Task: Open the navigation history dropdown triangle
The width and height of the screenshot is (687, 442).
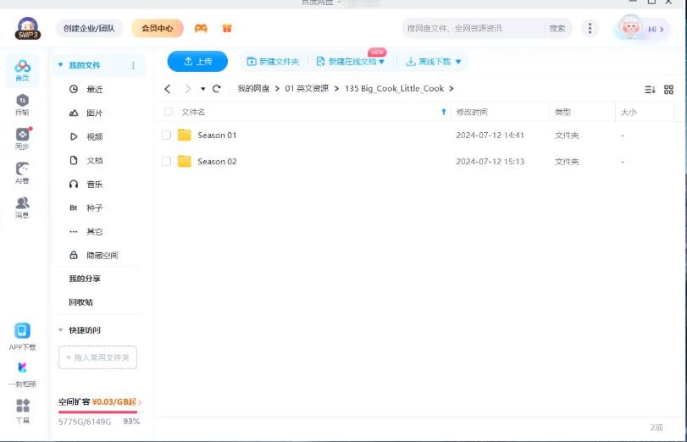Action: 202,89
